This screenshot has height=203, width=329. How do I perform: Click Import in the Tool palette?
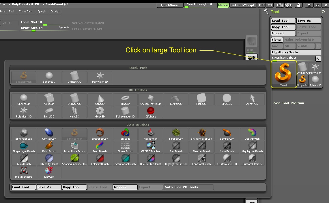coord(283,33)
